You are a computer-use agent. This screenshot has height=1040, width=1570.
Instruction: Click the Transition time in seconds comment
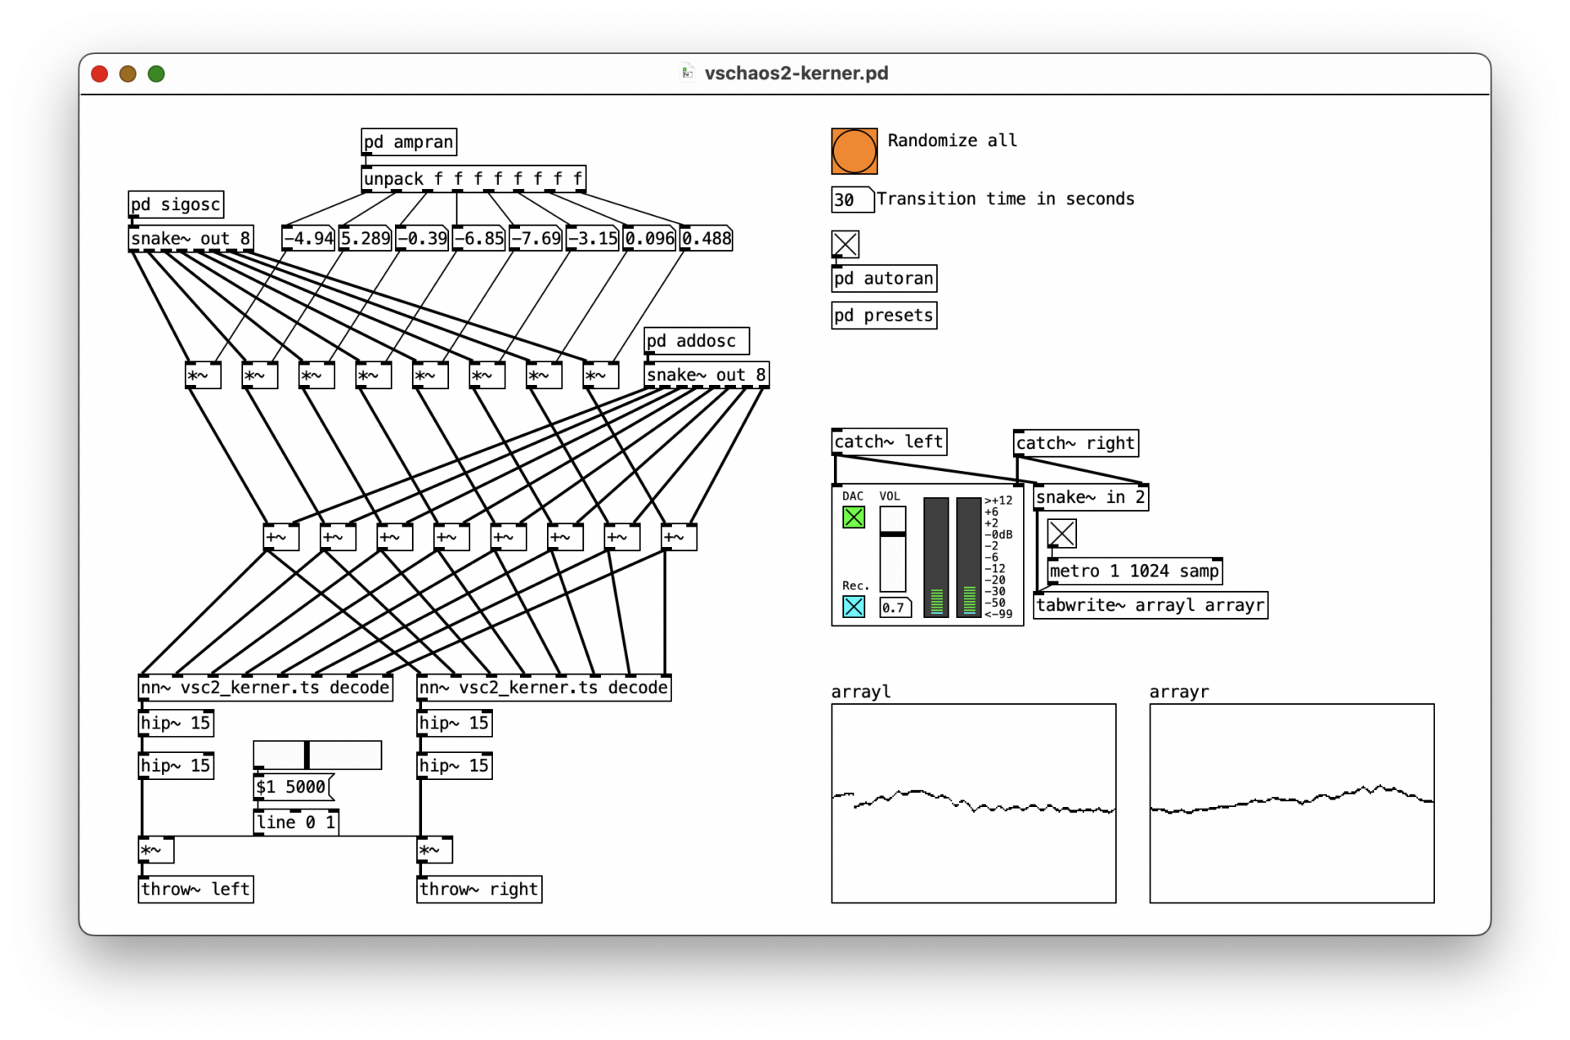pos(1006,199)
